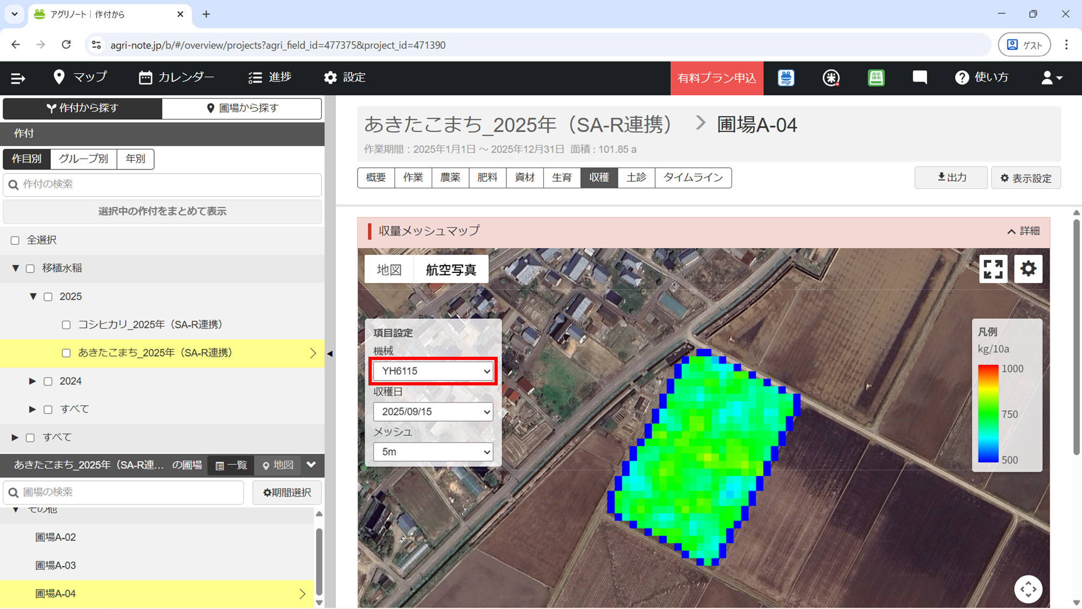Expand the nested すべて node under 移植水稲
Screen dimensions: 1082x609
click(x=32, y=409)
